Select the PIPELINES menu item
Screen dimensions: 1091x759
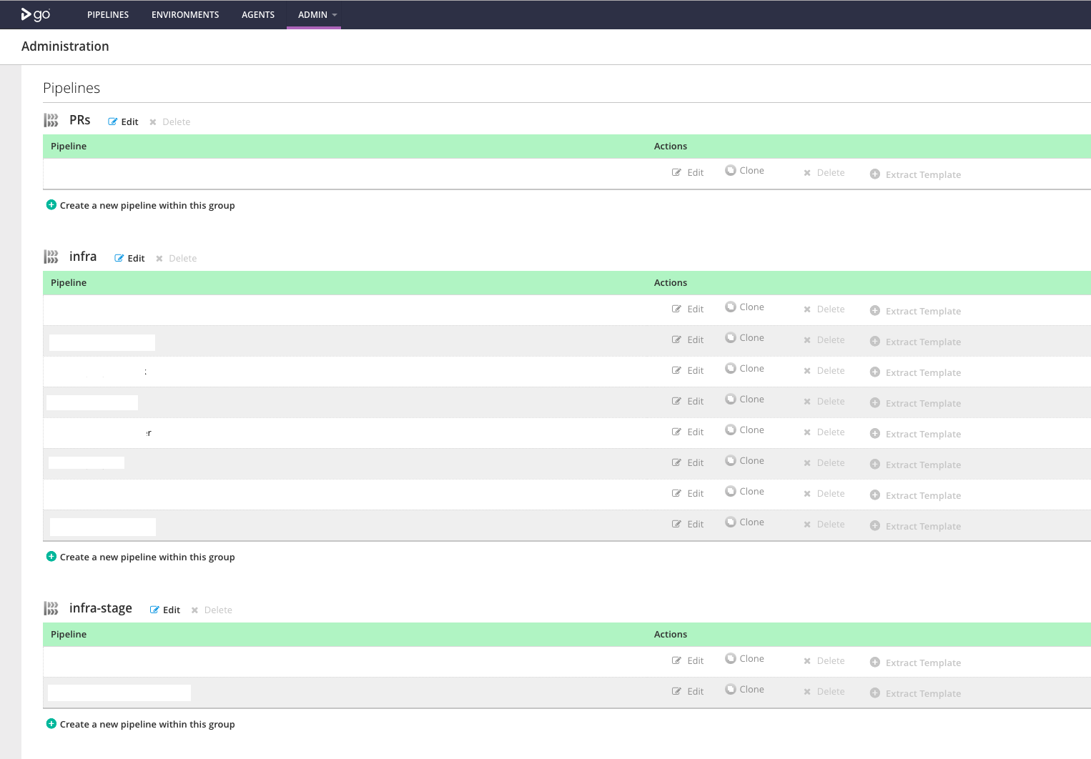[108, 14]
